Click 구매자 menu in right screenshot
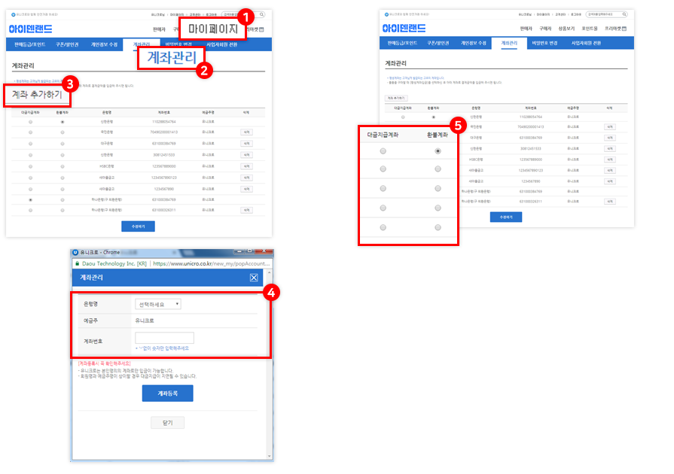This screenshot has width=674, height=474. point(545,29)
